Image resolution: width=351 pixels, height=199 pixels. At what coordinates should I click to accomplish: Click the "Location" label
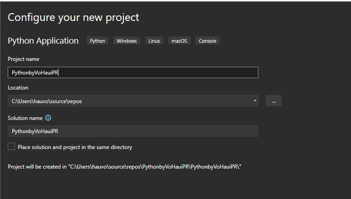pos(18,88)
